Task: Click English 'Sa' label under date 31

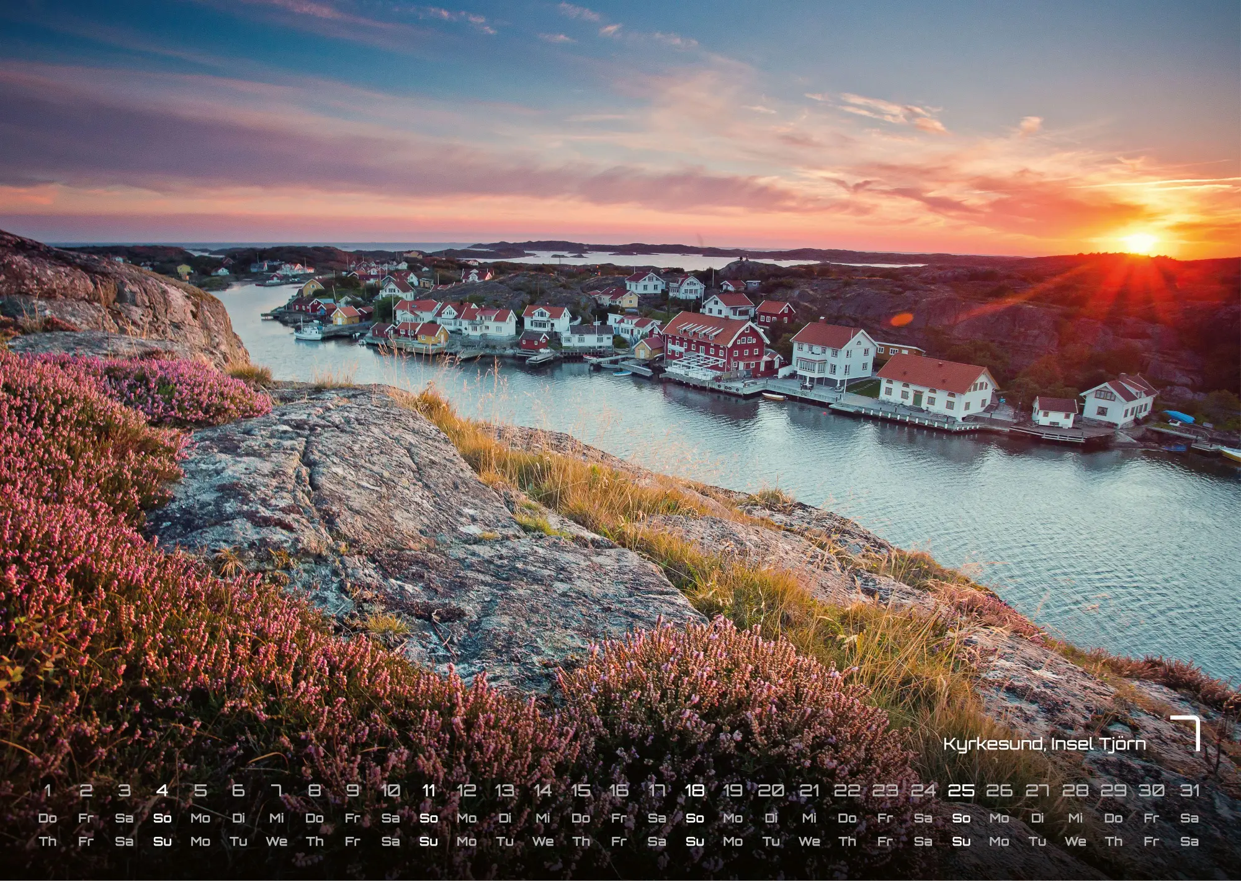Action: [1189, 842]
